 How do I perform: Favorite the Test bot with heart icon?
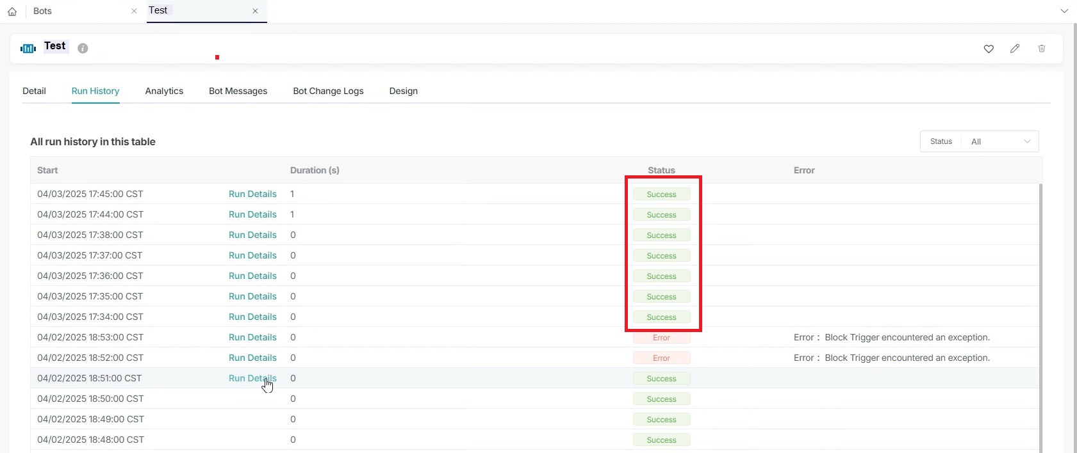pos(989,49)
